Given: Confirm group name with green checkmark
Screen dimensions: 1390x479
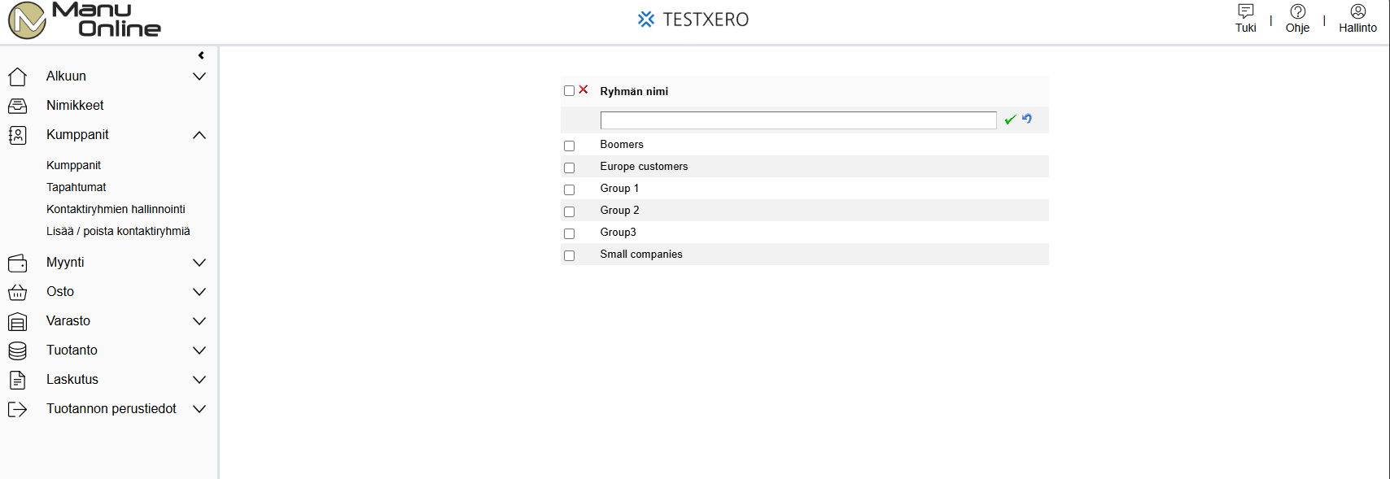Looking at the screenshot, I should point(1010,120).
